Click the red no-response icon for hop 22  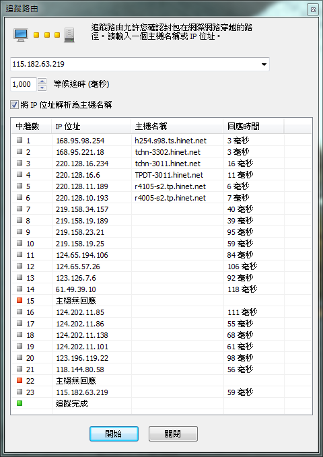click(x=20, y=380)
